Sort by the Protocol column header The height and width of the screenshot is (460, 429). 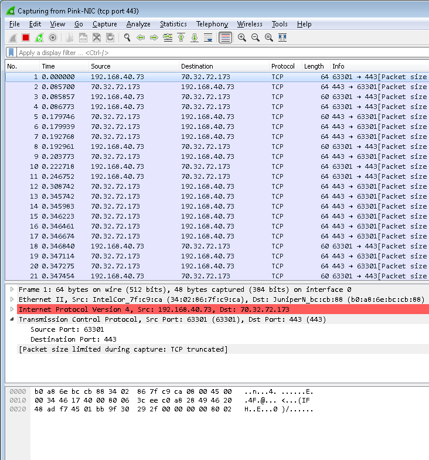pyautogui.click(x=285, y=66)
